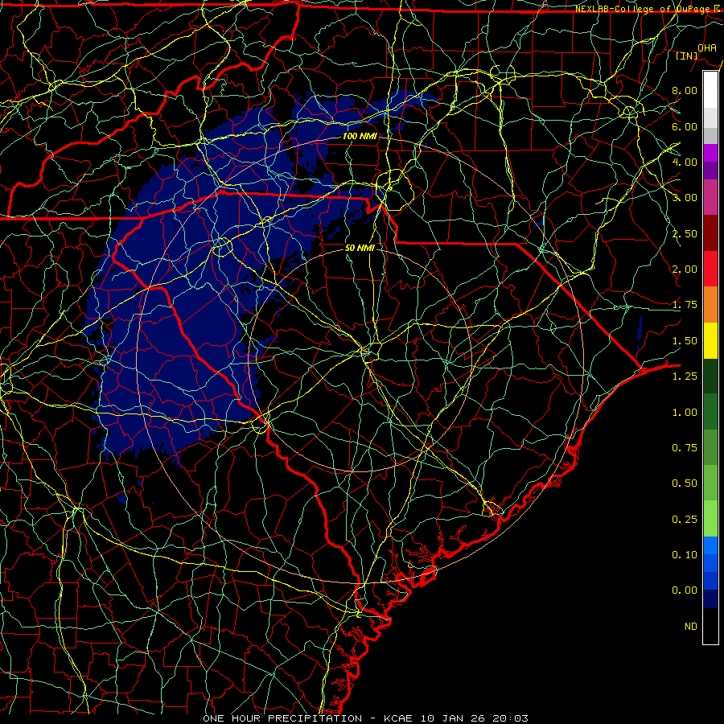Click the '8.00' legend value
The height and width of the screenshot is (724, 724).
tap(685, 90)
